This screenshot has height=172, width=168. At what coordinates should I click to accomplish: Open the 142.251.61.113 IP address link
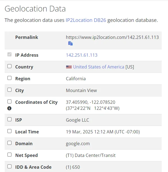[x=82, y=55]
